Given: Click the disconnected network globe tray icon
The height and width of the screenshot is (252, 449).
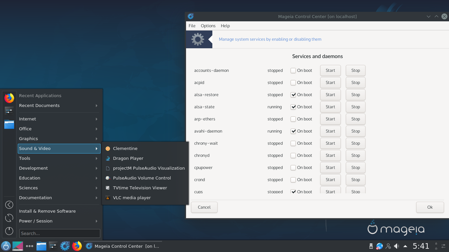Looking at the screenshot, I should 380,246.
